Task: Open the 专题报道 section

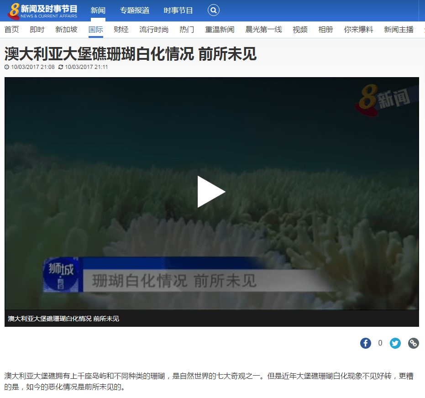Action: (x=135, y=10)
